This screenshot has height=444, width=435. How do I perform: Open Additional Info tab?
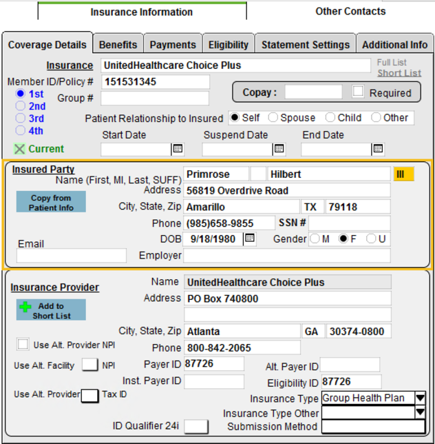tap(395, 44)
